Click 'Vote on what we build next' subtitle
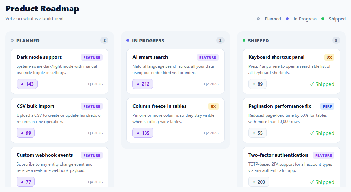 [34, 18]
